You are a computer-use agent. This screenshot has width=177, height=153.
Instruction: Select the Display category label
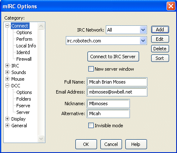coord(18,119)
